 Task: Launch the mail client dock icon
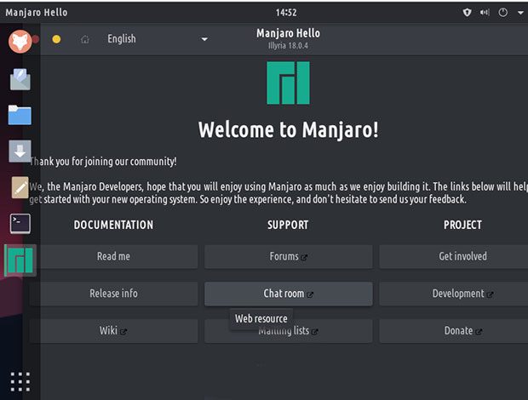pos(20,79)
